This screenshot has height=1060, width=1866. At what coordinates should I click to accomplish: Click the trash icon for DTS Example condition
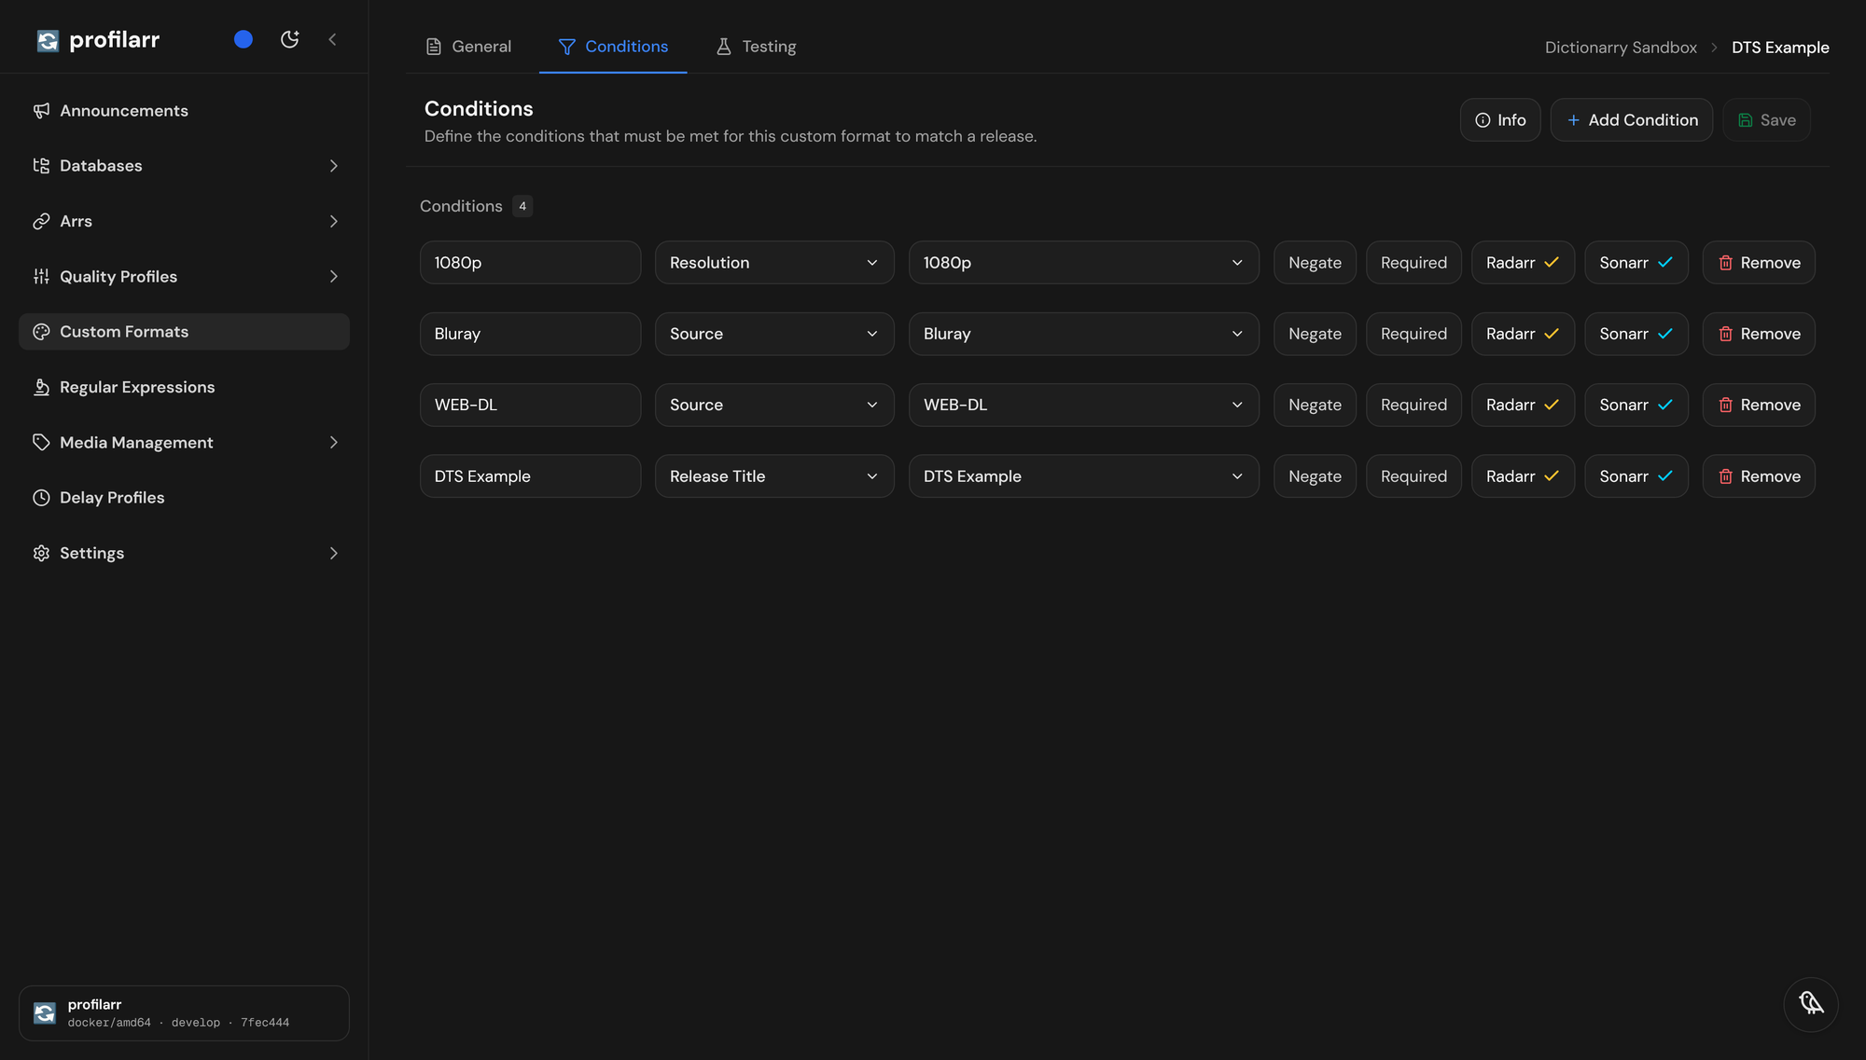click(x=1725, y=476)
